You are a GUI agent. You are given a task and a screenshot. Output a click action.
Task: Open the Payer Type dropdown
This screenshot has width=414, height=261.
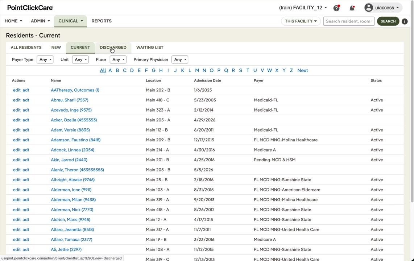tap(45, 60)
